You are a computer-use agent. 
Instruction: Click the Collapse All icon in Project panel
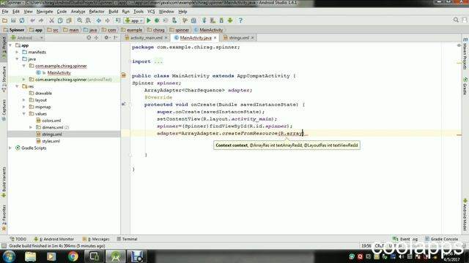[x=96, y=37]
